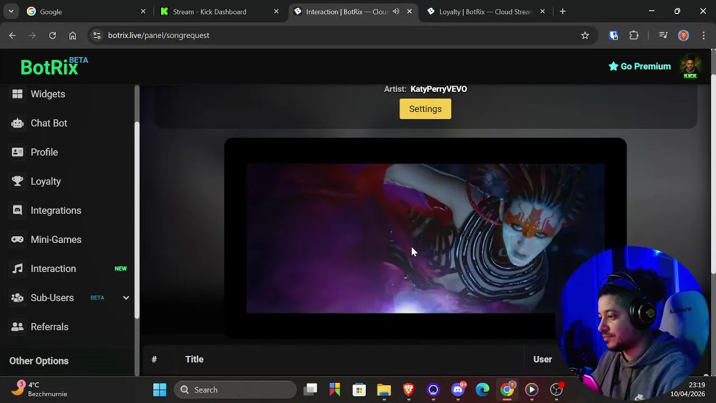Close the Loyalty | BotRix tab
This screenshot has height=403, width=716.
tap(542, 11)
